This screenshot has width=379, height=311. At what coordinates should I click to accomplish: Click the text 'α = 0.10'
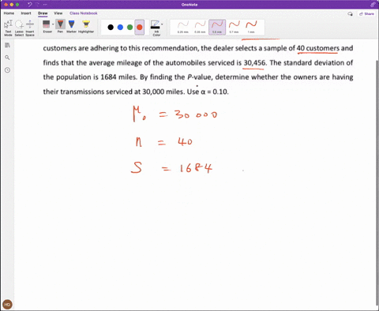[214, 92]
